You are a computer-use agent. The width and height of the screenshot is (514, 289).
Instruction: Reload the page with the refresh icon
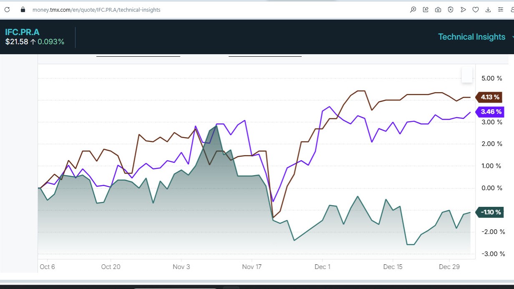pyautogui.click(x=7, y=10)
